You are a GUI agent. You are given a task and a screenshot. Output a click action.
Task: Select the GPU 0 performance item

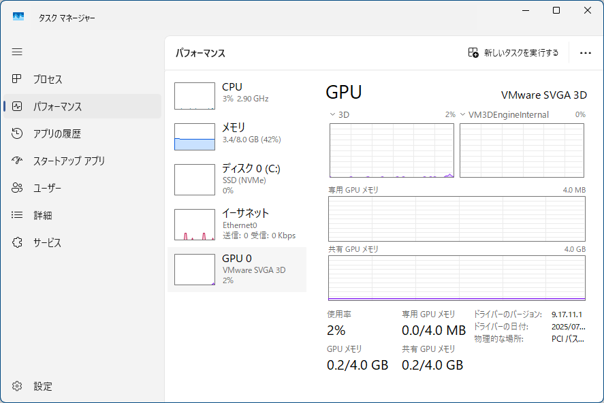tap(237, 269)
